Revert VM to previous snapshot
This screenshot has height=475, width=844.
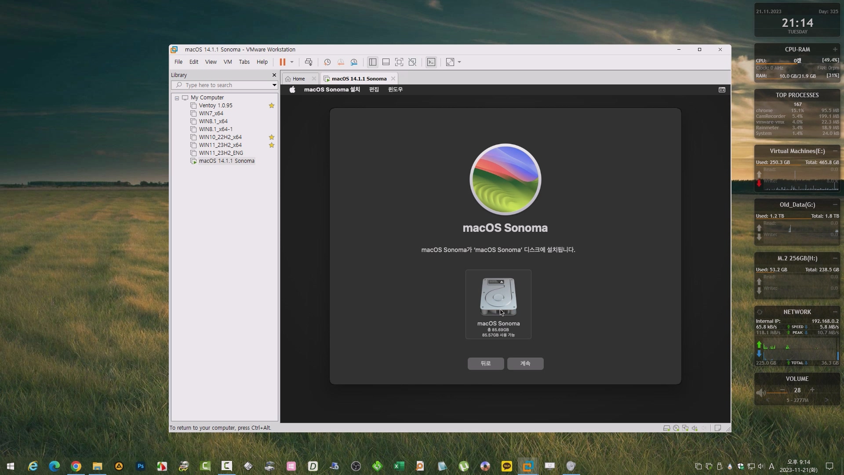click(341, 62)
